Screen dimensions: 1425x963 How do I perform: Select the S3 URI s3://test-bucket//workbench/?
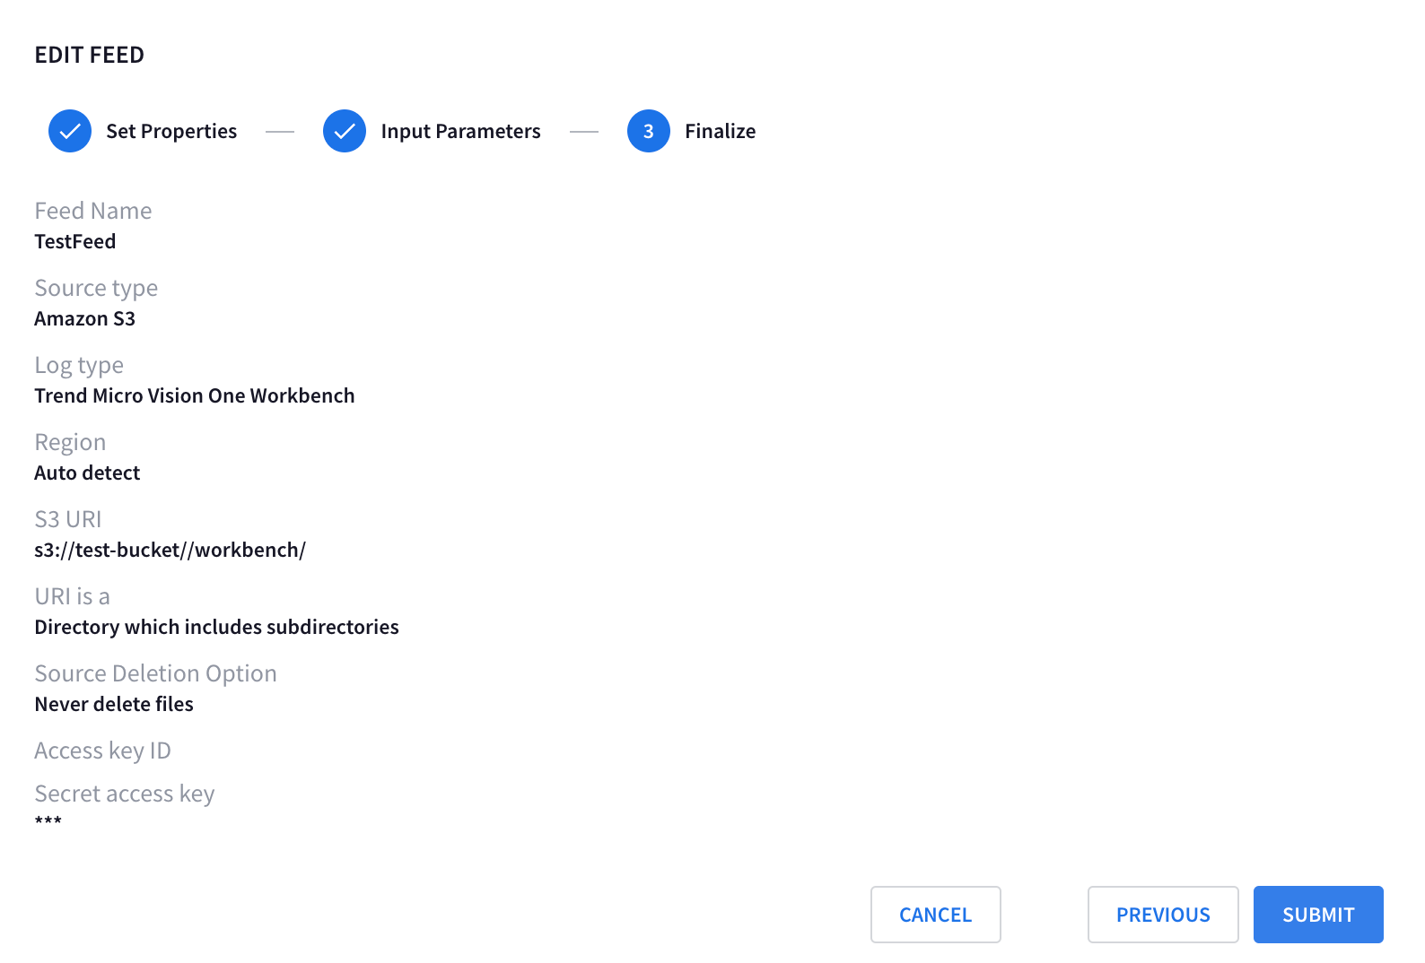click(x=170, y=550)
